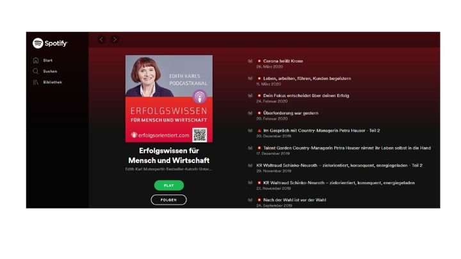The image size is (461, 259).
Task: Open Im Gespräch mit Petra Hauser Teil 2
Action: click(321, 130)
